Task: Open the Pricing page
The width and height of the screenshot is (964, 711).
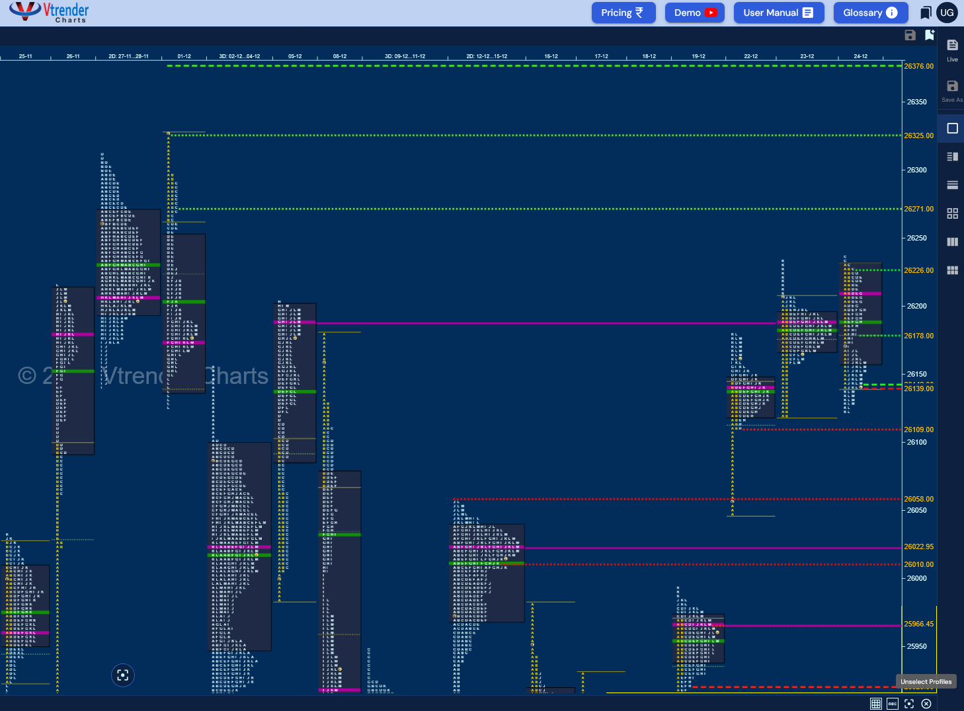Action: 622,12
